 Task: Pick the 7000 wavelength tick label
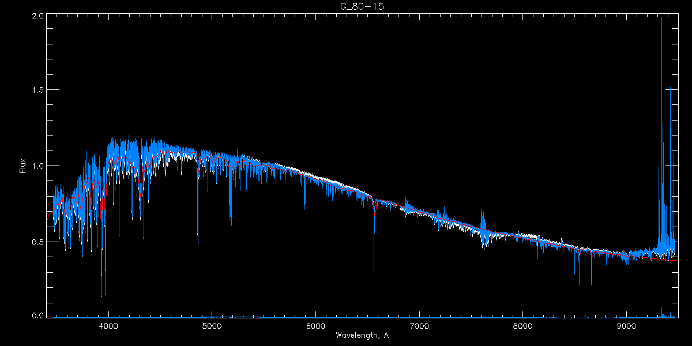click(419, 326)
